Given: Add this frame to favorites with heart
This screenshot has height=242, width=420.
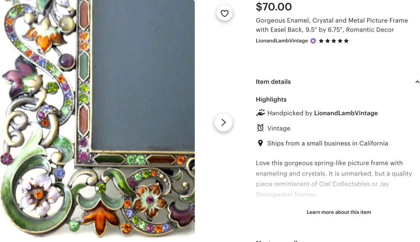Looking at the screenshot, I should coord(225,14).
